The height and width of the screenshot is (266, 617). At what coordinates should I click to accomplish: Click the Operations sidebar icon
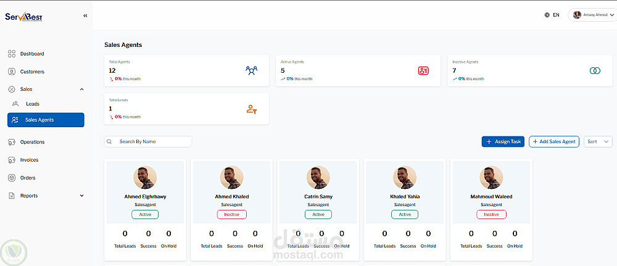12,142
